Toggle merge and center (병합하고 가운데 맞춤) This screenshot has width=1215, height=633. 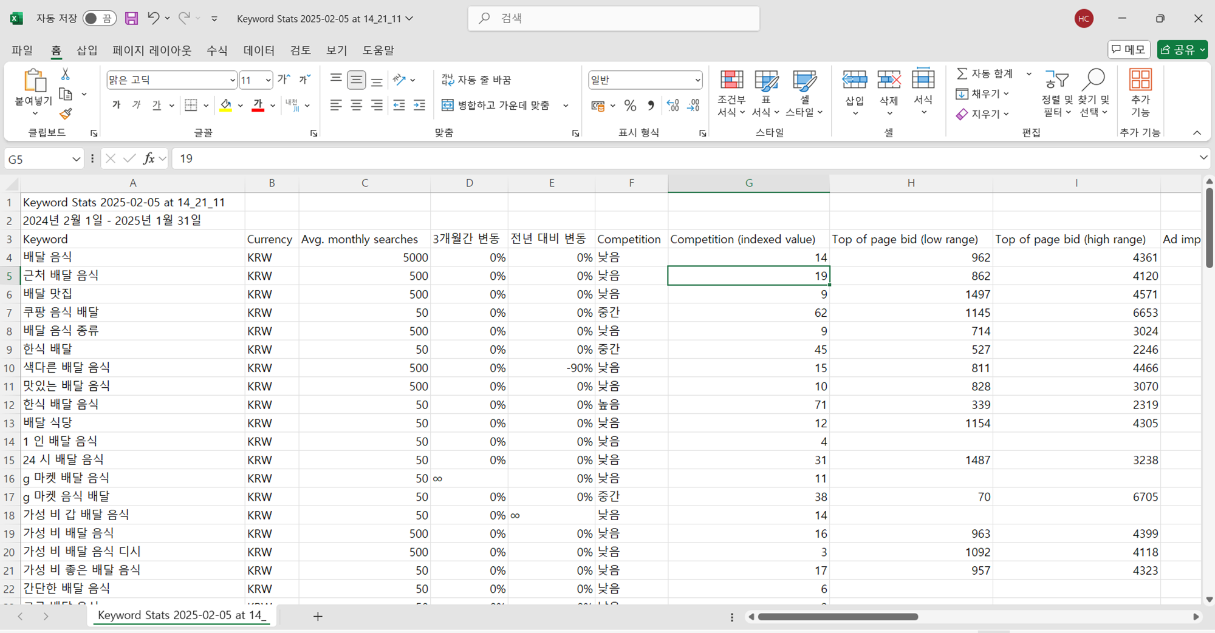pos(496,105)
